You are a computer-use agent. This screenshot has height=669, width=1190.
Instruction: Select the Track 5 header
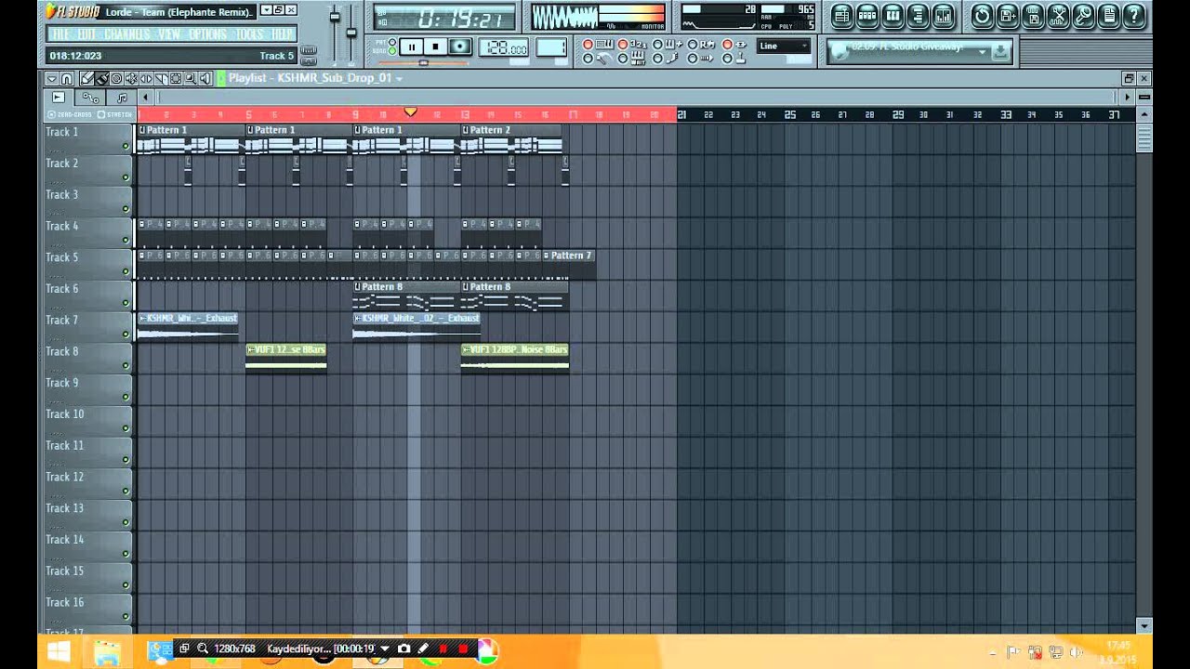(x=88, y=264)
